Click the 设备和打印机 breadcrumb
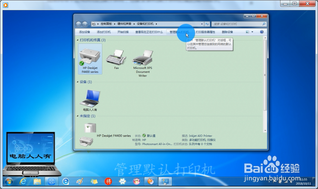This screenshot has height=189, width=318. tap(145, 24)
